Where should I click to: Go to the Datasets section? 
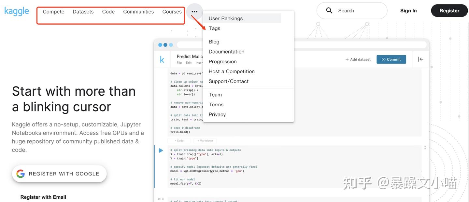83,12
